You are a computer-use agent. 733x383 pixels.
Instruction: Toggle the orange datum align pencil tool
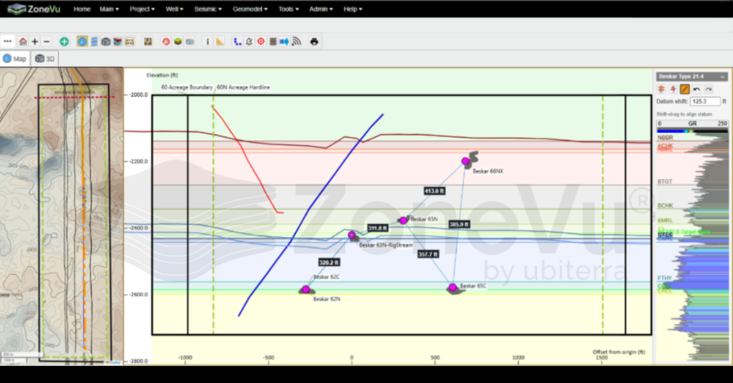[x=685, y=89]
